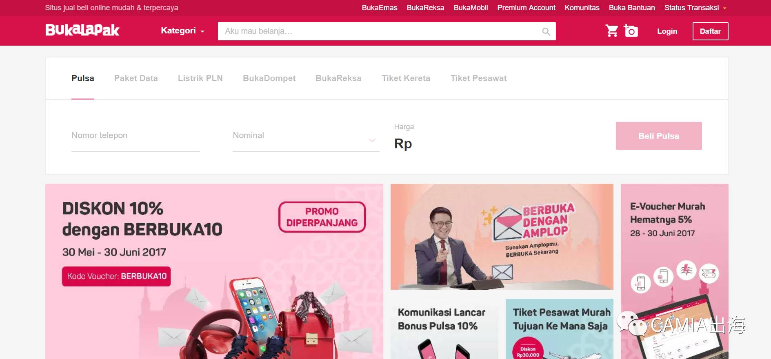
Task: Open the Berbuka Dengan Amplop banner
Action: tap(502, 237)
